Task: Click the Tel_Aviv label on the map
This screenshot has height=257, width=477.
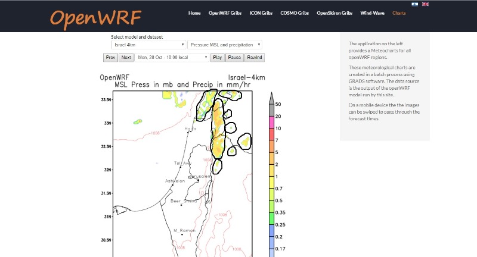Action: pos(182,163)
